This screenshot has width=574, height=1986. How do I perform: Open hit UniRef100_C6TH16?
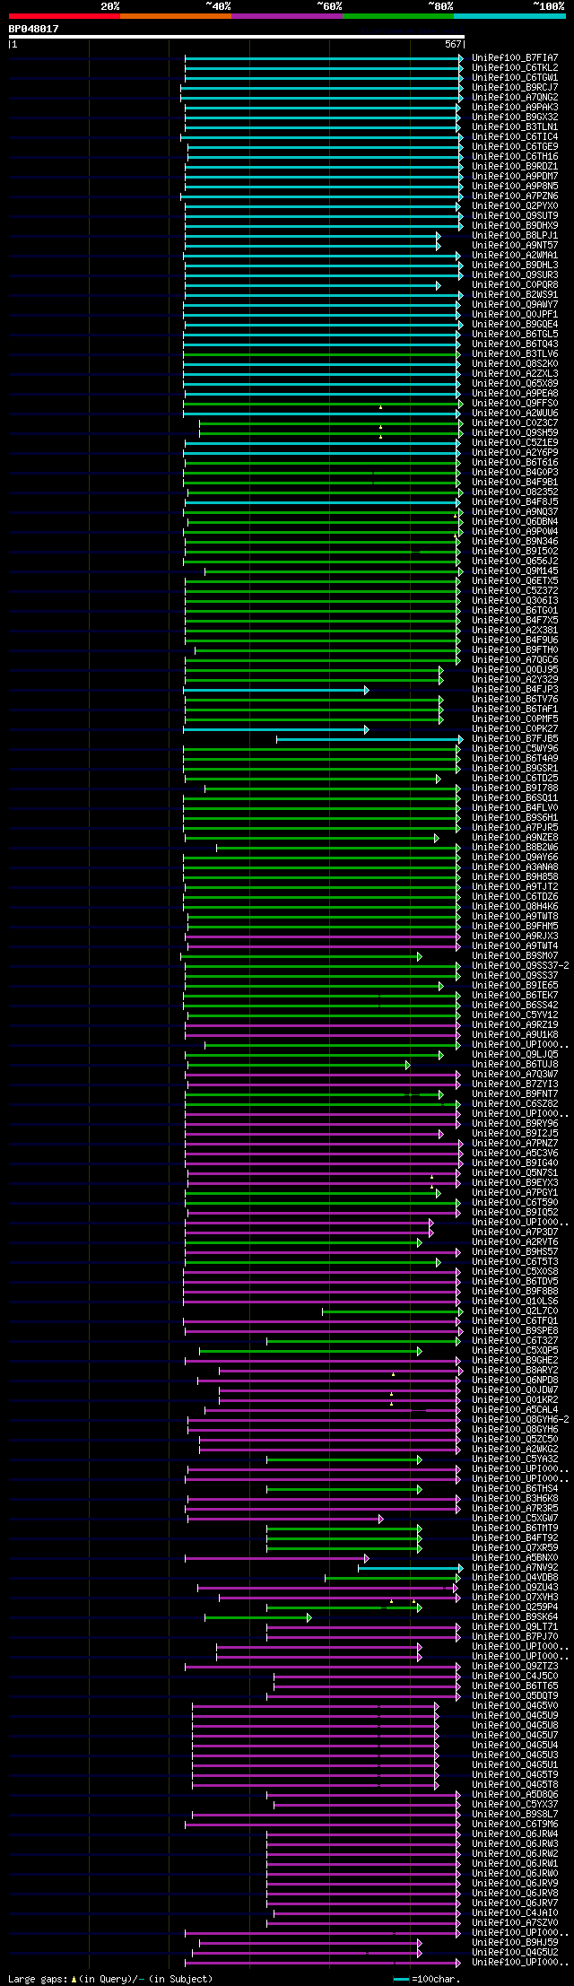click(515, 156)
